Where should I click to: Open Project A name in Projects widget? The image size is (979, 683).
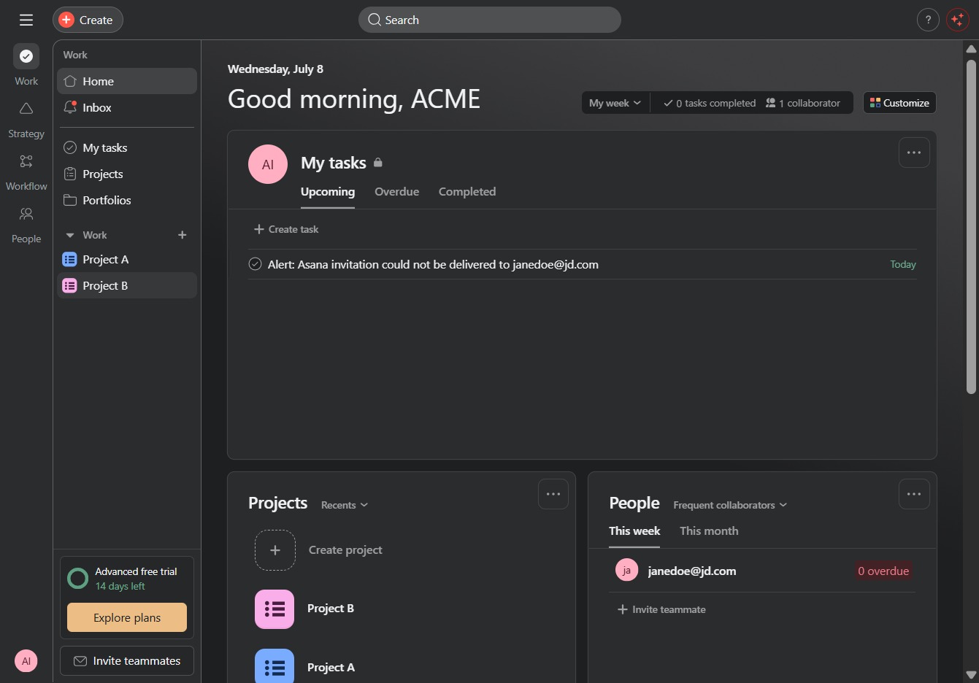pos(331,668)
